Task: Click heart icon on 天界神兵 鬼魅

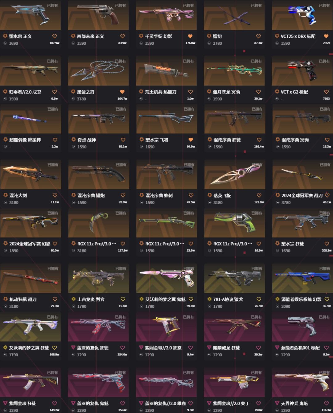Action: pos(326,403)
